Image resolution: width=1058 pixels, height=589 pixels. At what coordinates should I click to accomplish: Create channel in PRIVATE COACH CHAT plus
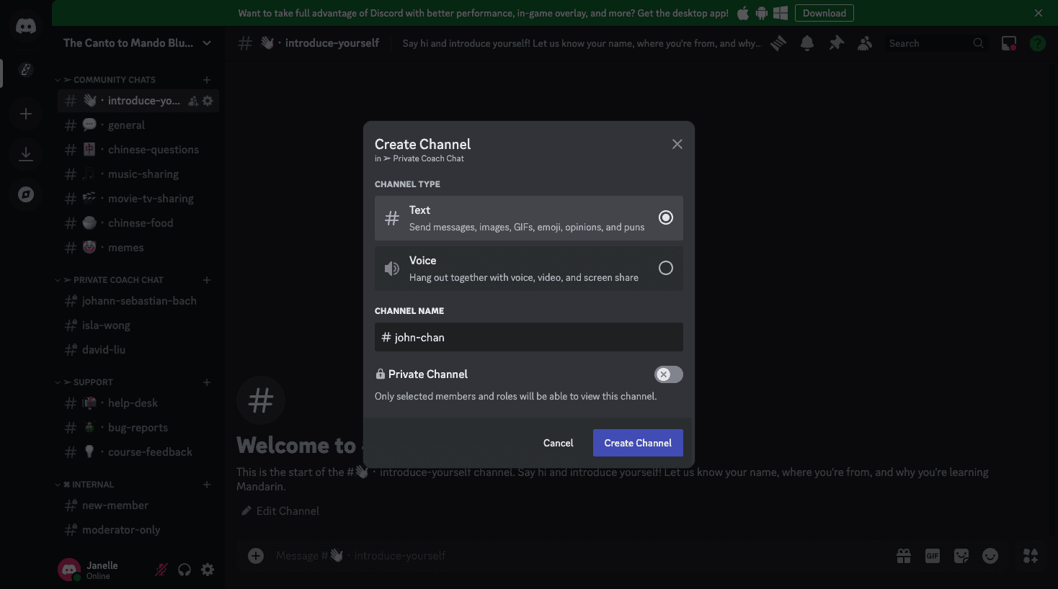coord(207,280)
